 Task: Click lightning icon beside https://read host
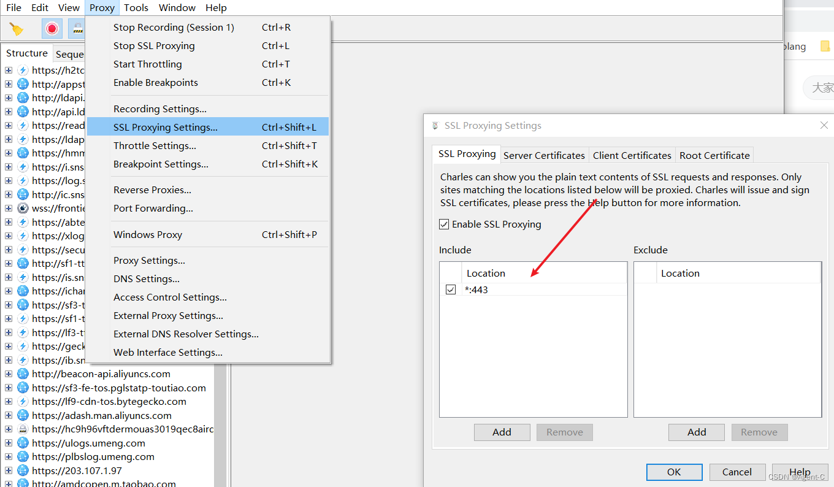click(23, 125)
